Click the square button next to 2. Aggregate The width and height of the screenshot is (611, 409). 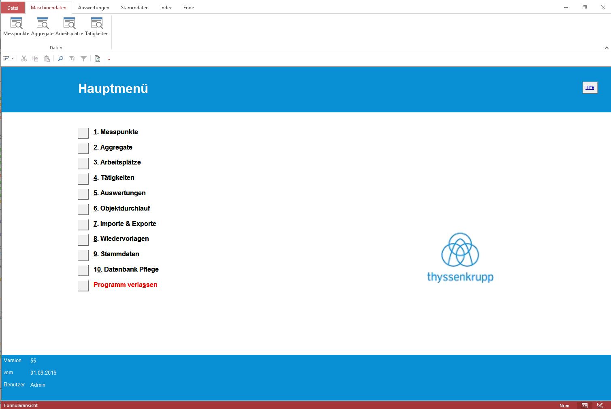[83, 148]
